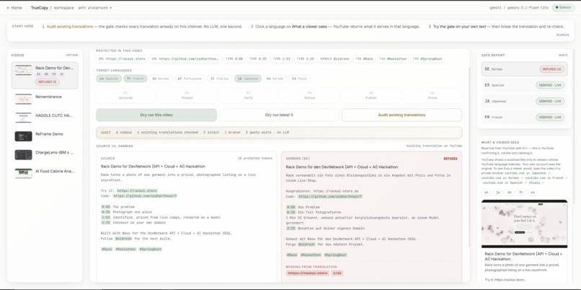Screen dimensions: 581x290
Task: Toggle the ko Korean target language
Action: (275, 79)
